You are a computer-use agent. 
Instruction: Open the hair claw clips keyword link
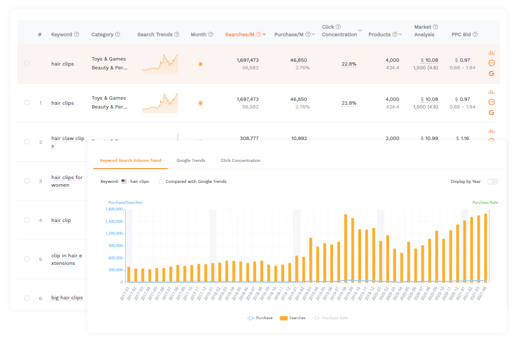point(68,142)
